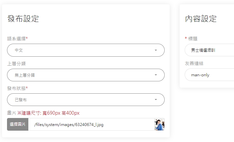Open the uploaded image thumbnail preview

tap(159, 125)
